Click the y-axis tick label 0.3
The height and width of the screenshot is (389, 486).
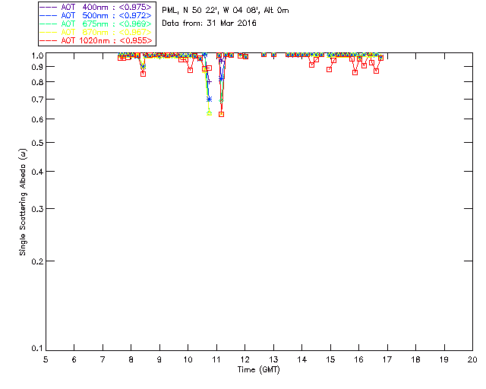(x=37, y=209)
